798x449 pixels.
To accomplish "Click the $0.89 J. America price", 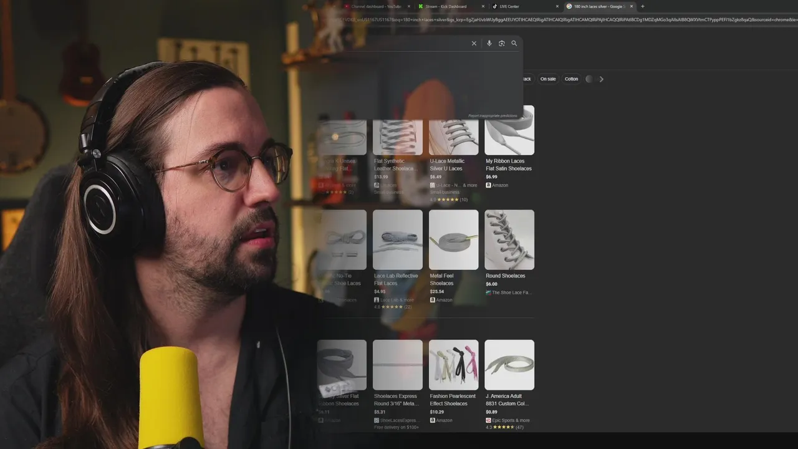I will pyautogui.click(x=491, y=412).
